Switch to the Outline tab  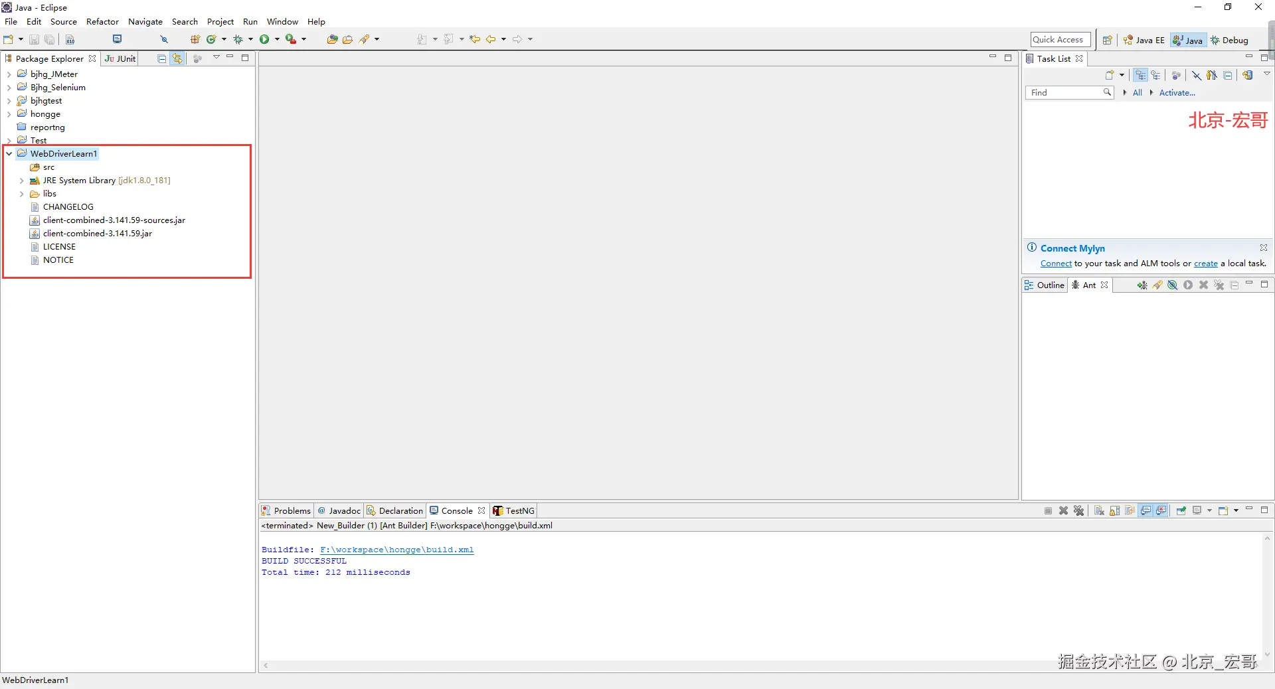[1045, 285]
